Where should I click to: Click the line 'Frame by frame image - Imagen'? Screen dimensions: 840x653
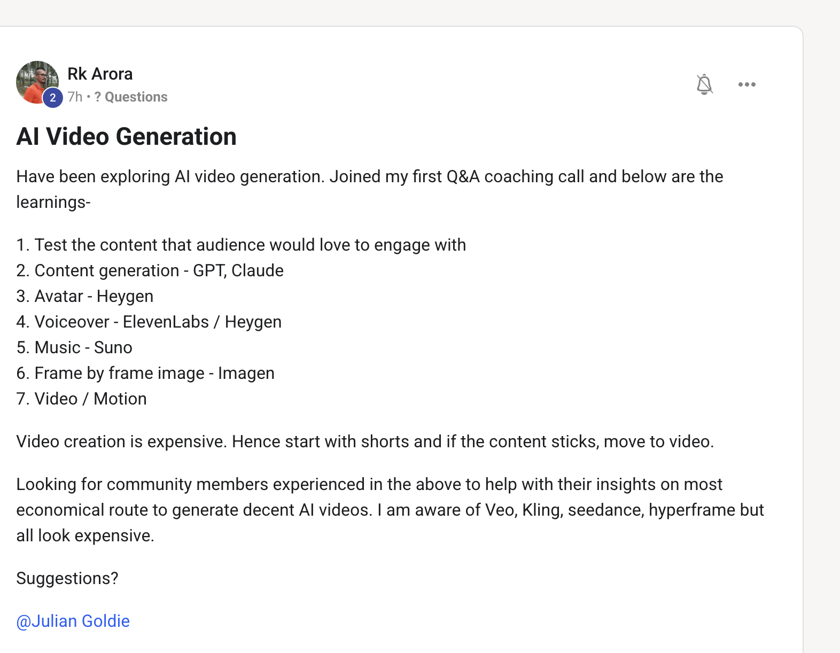[145, 373]
